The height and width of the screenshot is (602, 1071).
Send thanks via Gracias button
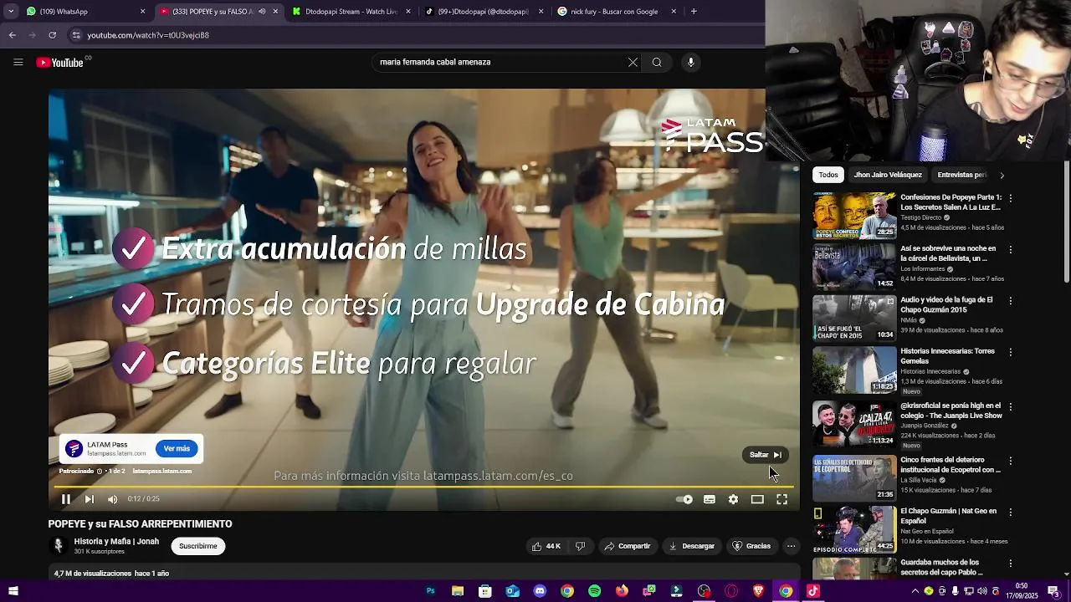click(x=751, y=546)
